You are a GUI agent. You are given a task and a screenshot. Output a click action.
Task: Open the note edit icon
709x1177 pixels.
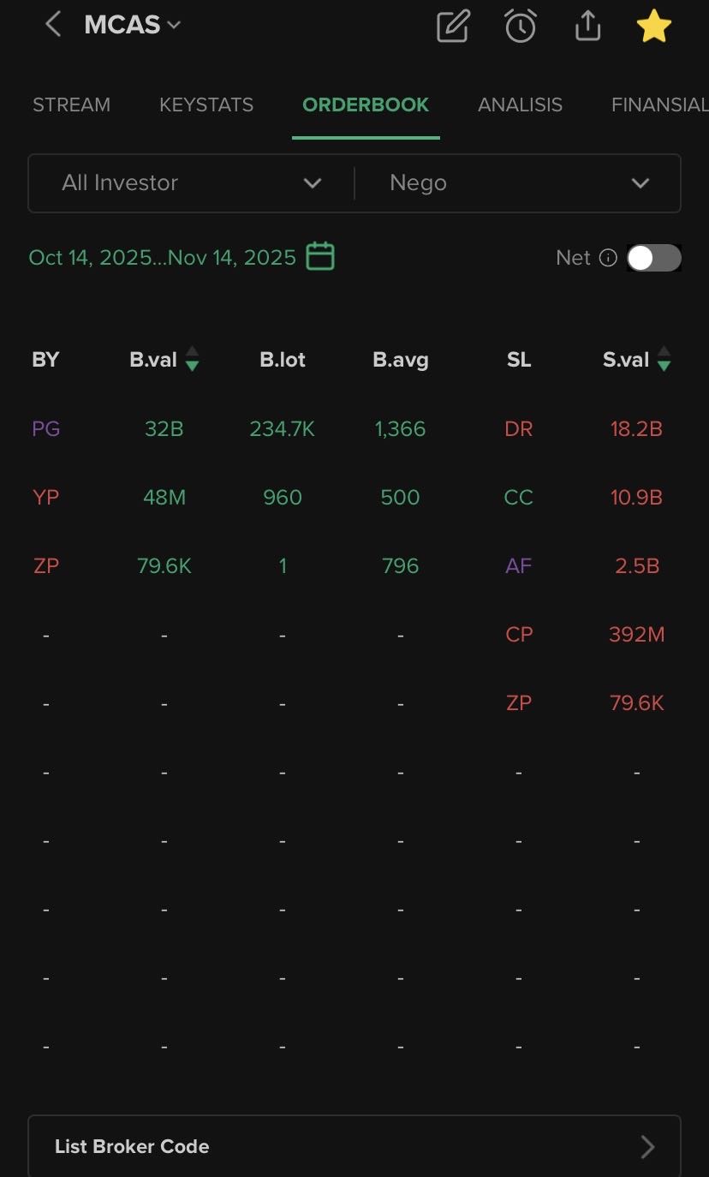coord(453,27)
